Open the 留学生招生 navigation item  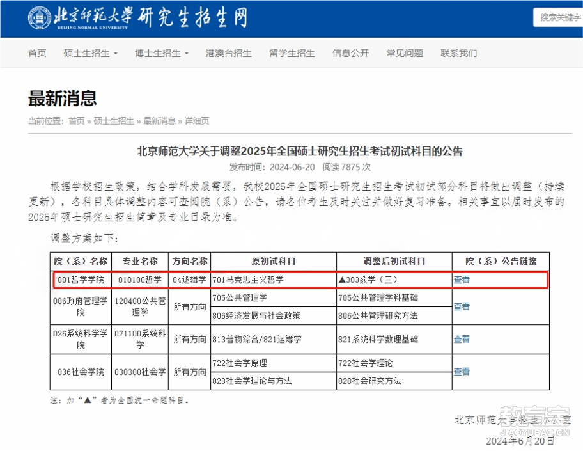click(292, 53)
